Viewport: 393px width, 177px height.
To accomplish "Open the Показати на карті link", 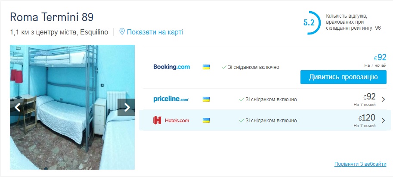I will [x=155, y=32].
